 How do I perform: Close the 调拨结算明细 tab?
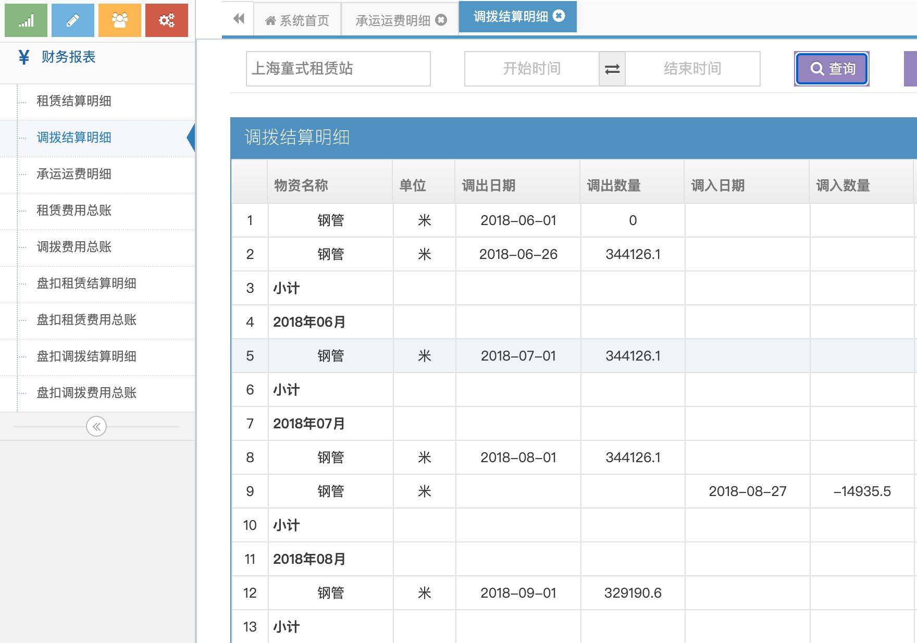point(559,16)
